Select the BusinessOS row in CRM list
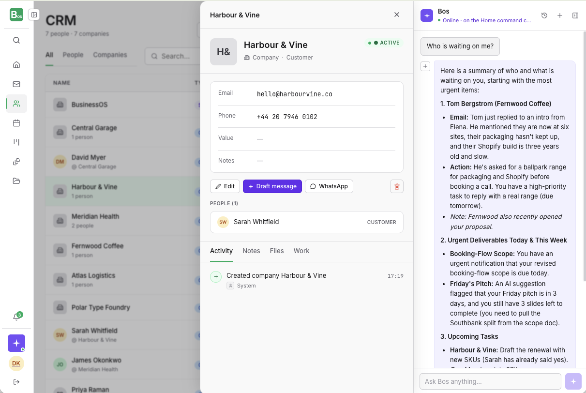This screenshot has width=586, height=393. click(122, 105)
